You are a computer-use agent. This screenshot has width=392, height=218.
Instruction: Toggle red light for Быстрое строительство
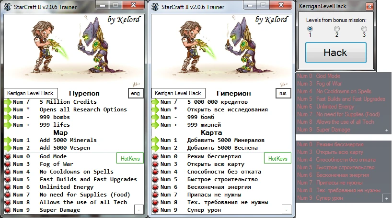click(x=155, y=179)
